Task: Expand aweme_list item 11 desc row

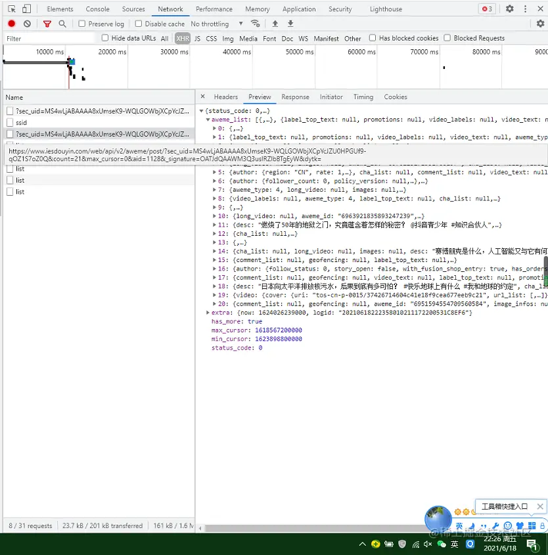Action: point(214,225)
